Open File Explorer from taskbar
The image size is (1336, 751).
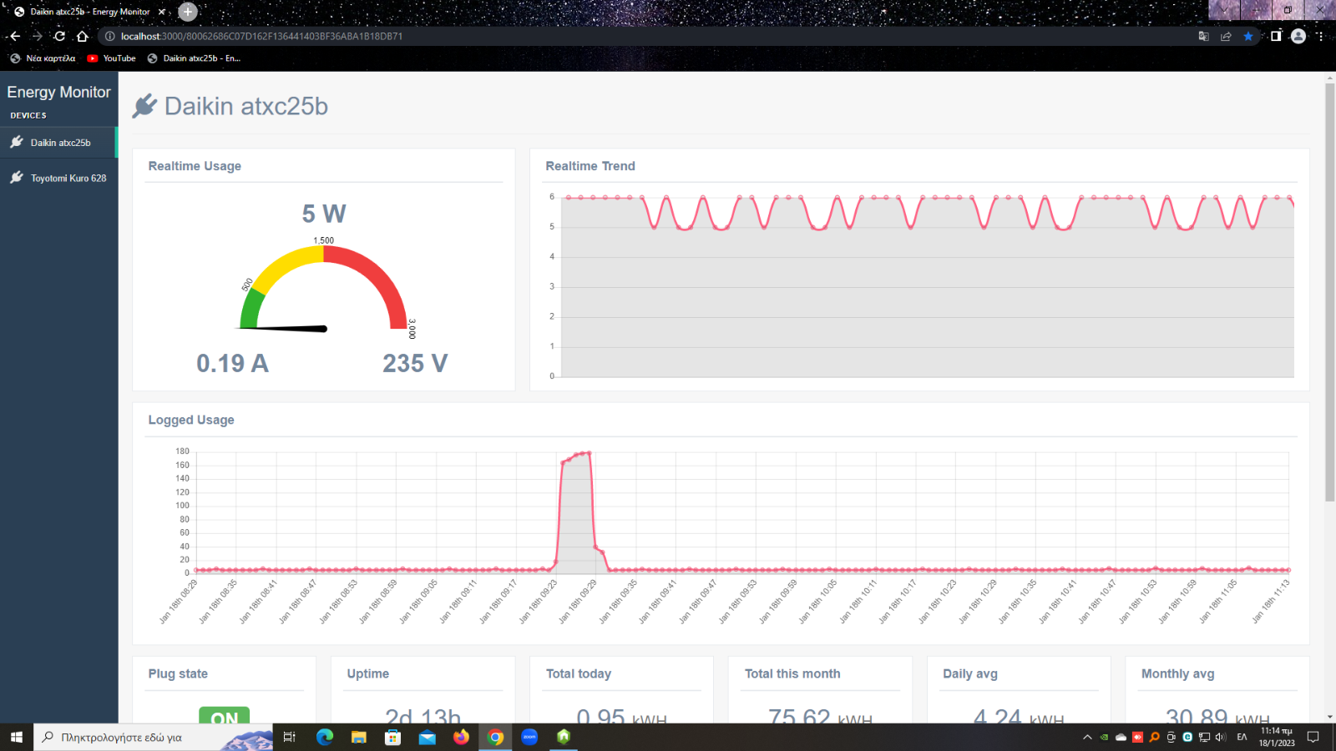point(359,737)
